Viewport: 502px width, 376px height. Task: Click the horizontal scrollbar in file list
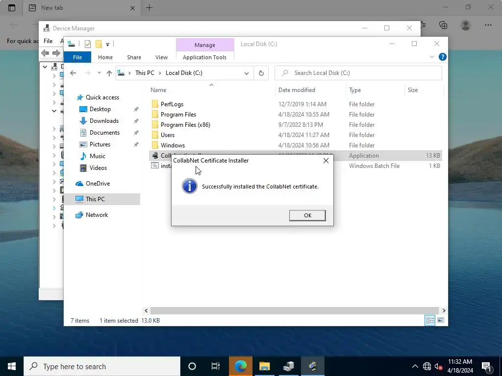point(294,310)
